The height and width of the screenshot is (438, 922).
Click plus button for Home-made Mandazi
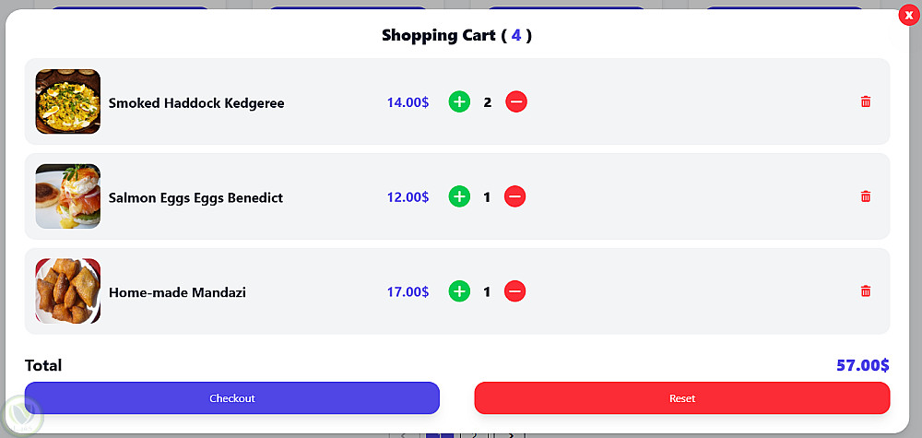coord(459,291)
